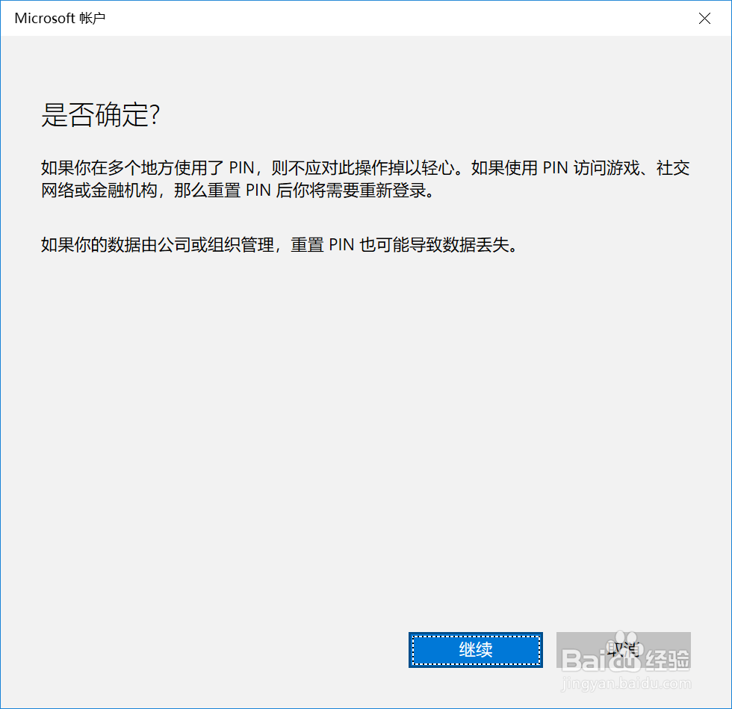
Task: Click the 是否确定? heading
Action: point(100,115)
